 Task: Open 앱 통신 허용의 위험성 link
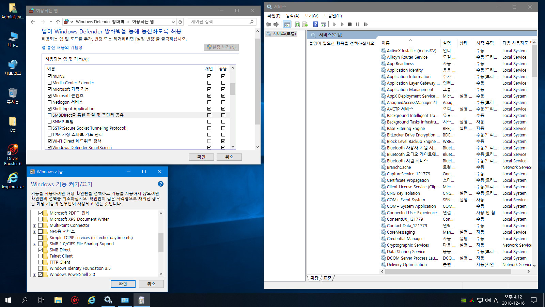click(62, 47)
